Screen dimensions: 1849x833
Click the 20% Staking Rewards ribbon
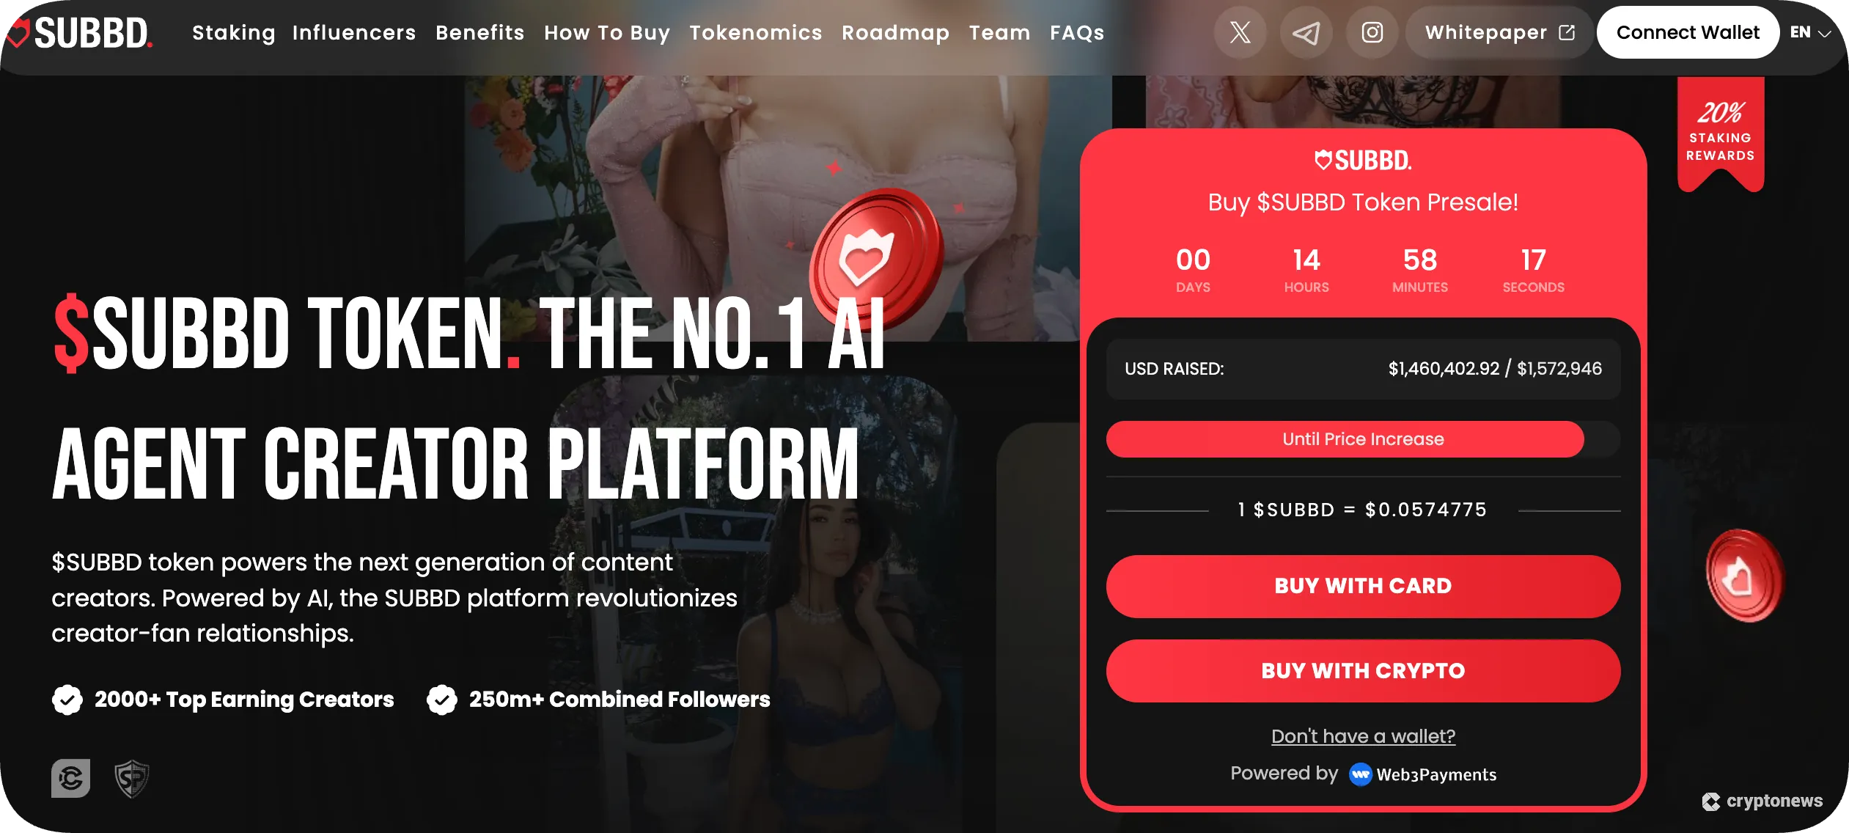(x=1721, y=133)
